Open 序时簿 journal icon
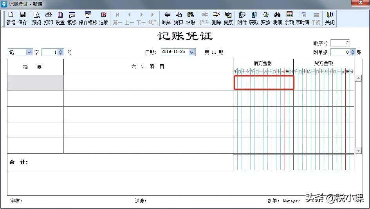The width and height of the screenshot is (370, 209). [303, 18]
